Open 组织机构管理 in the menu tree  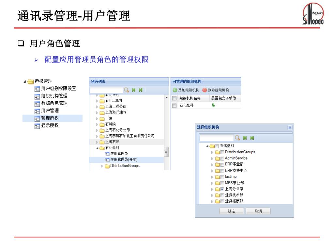[54, 96]
